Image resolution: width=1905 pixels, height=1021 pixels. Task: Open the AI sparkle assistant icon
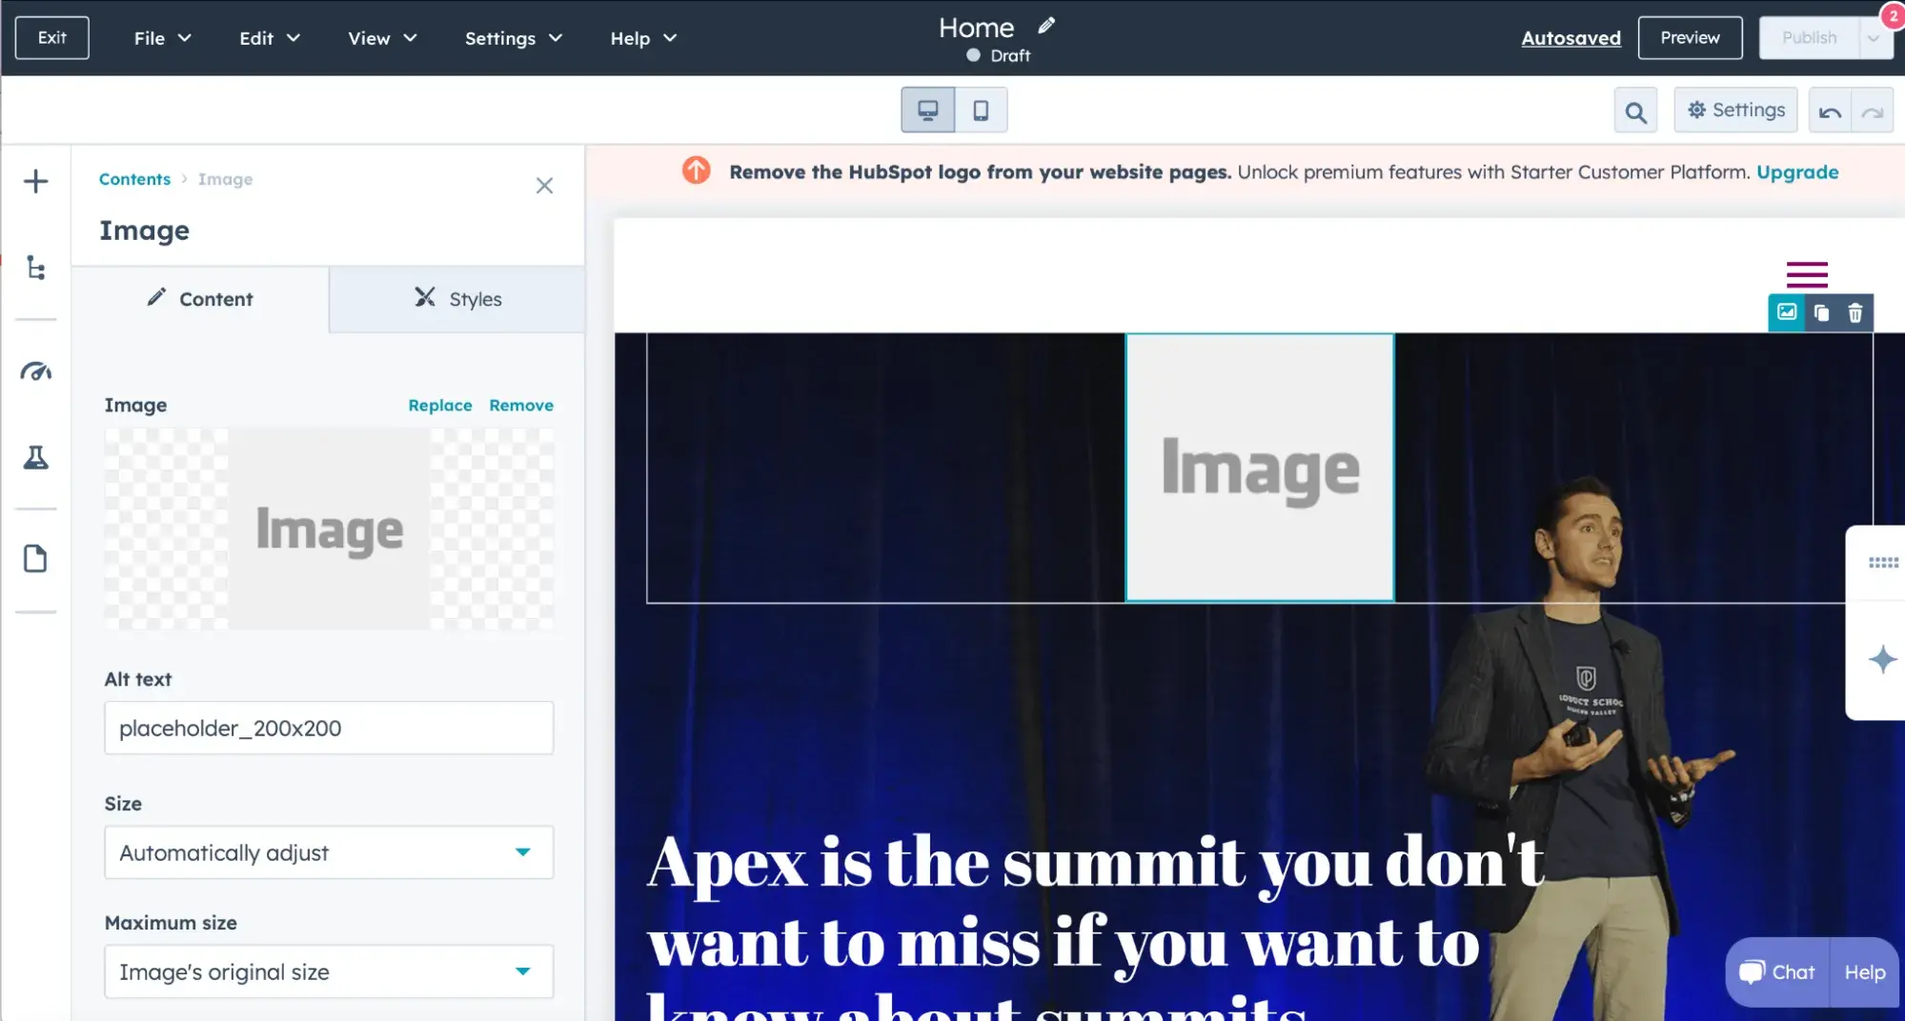1882,659
